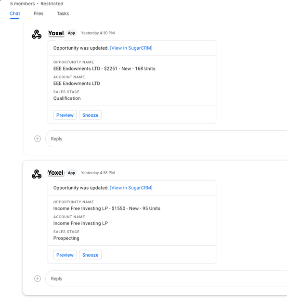
Task: Click the App badge in the 4:38 PM message
Action: 71,173
